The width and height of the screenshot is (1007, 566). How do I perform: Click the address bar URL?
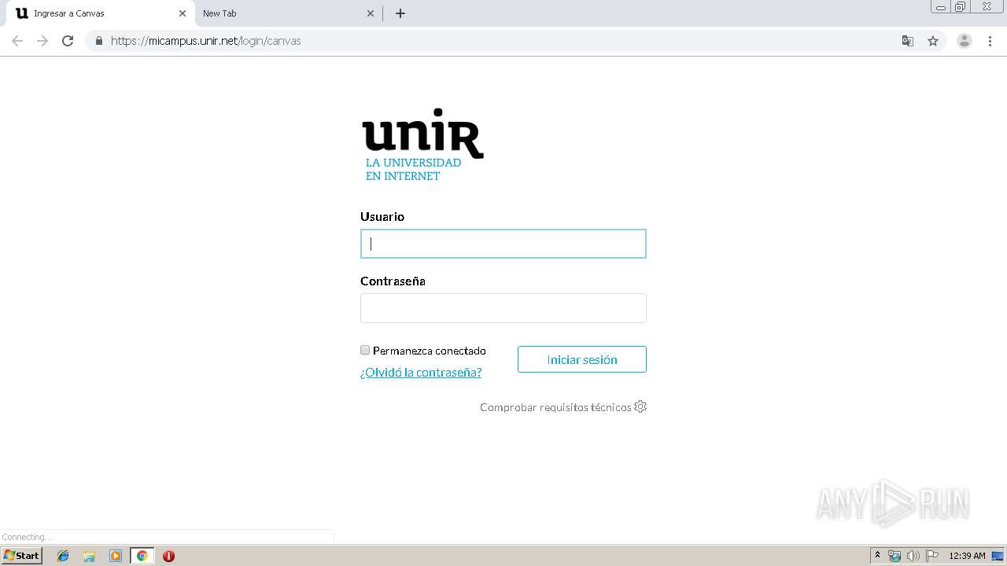tap(205, 41)
